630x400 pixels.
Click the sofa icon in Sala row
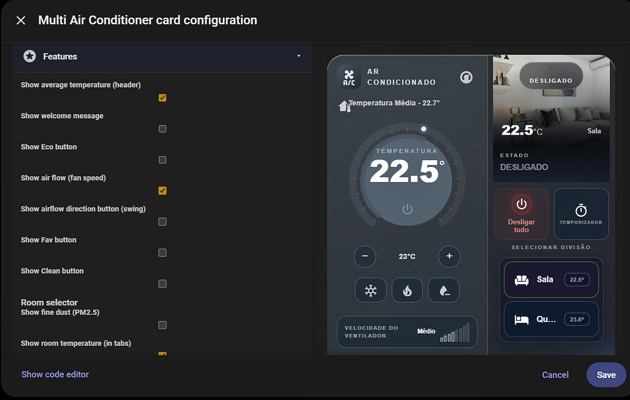[522, 280]
